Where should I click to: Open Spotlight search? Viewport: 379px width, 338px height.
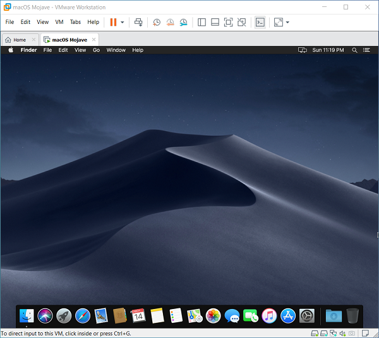(x=354, y=50)
